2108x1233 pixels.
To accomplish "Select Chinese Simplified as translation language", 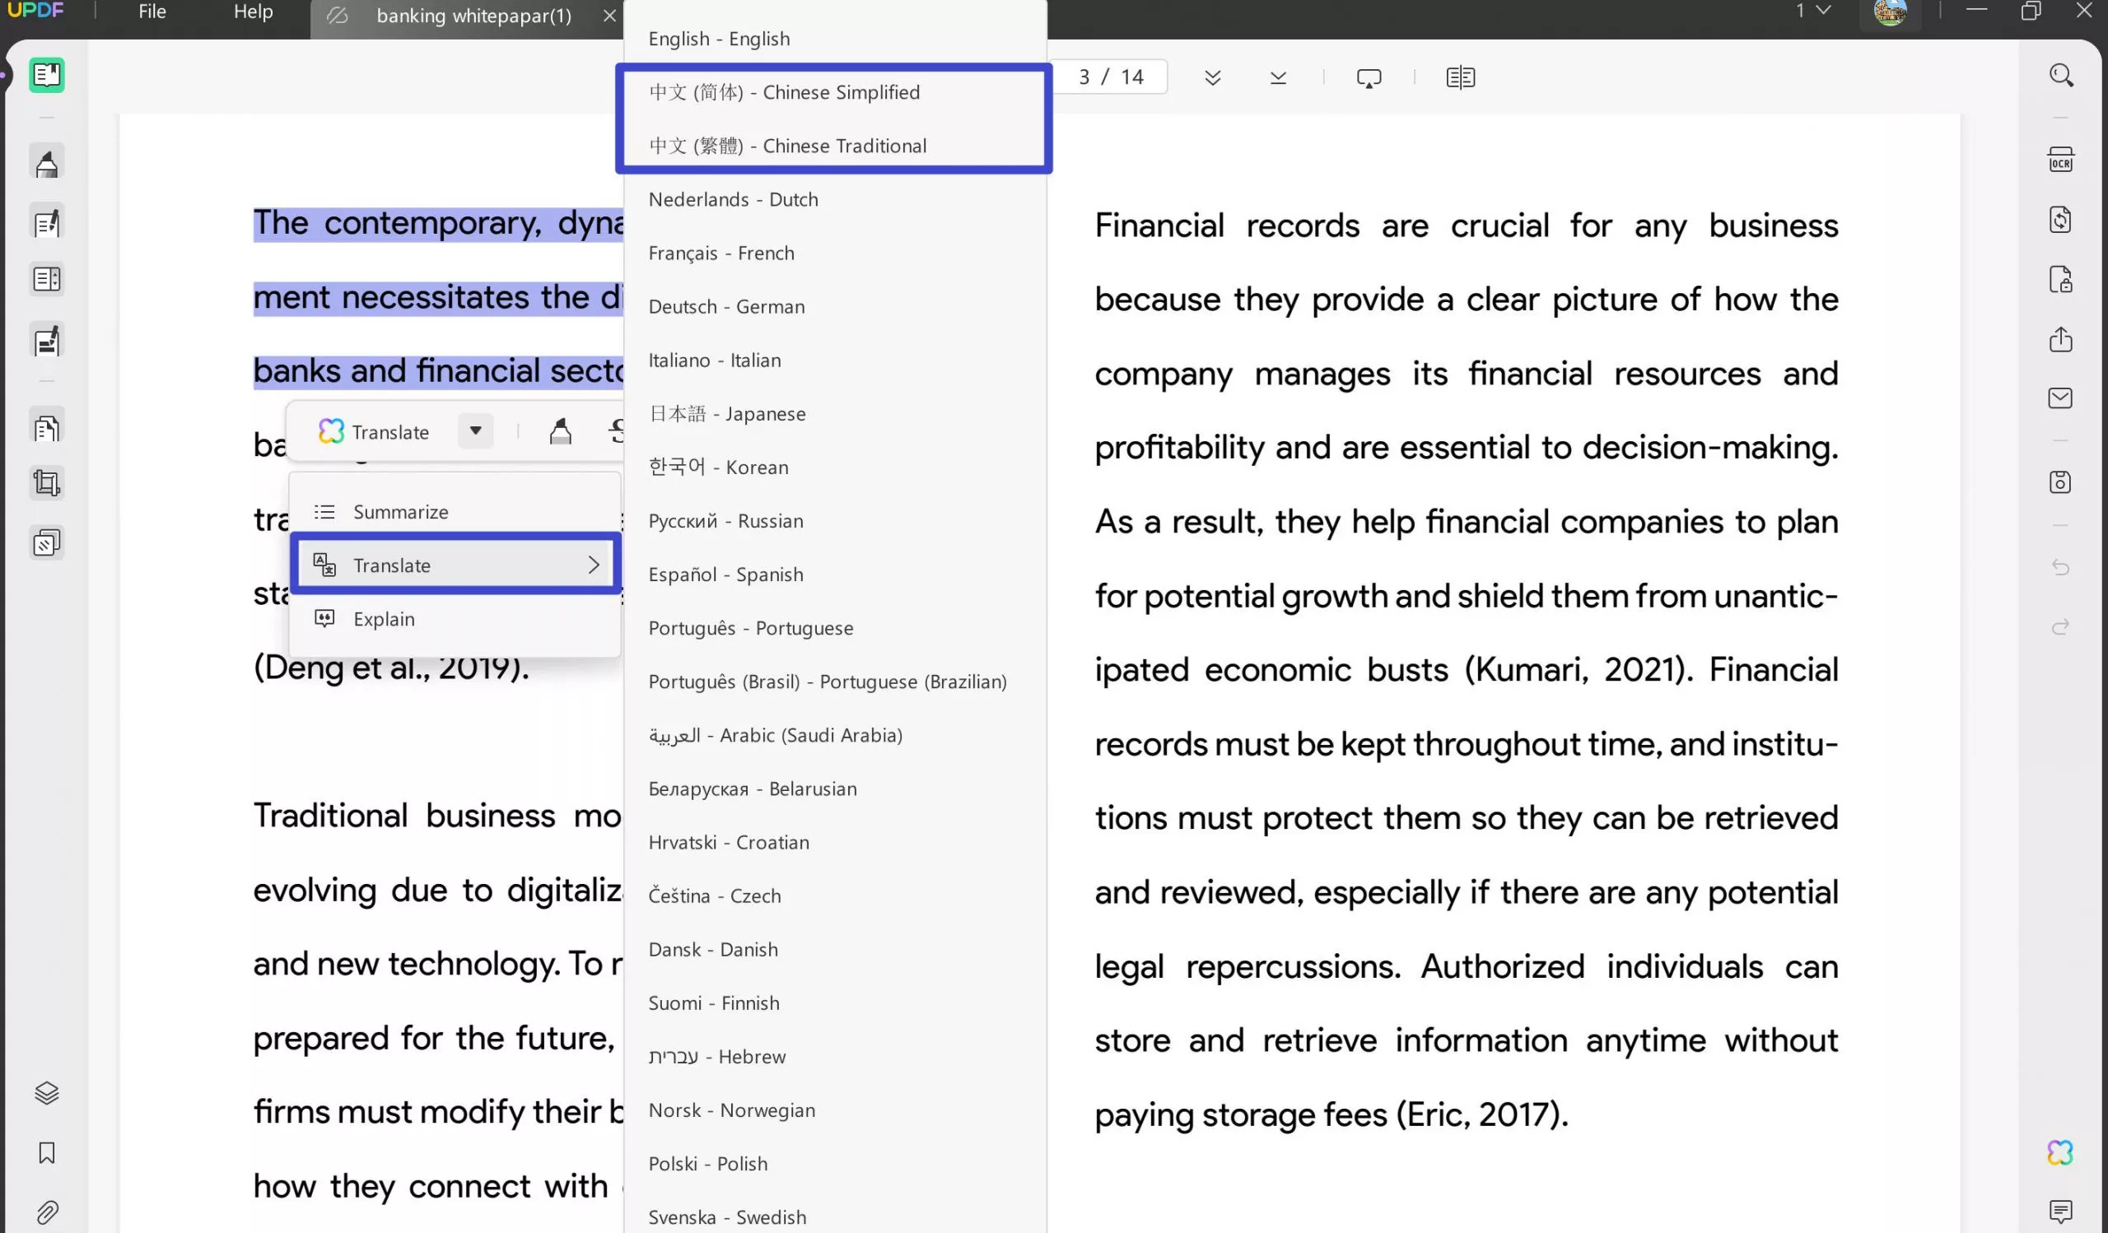I will 783,92.
